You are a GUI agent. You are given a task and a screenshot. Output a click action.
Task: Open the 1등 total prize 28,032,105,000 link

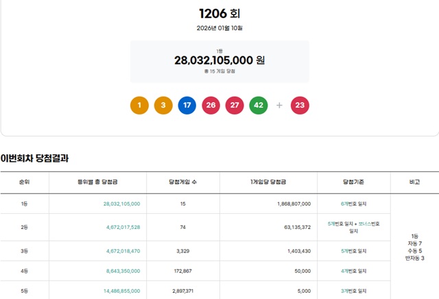121,204
